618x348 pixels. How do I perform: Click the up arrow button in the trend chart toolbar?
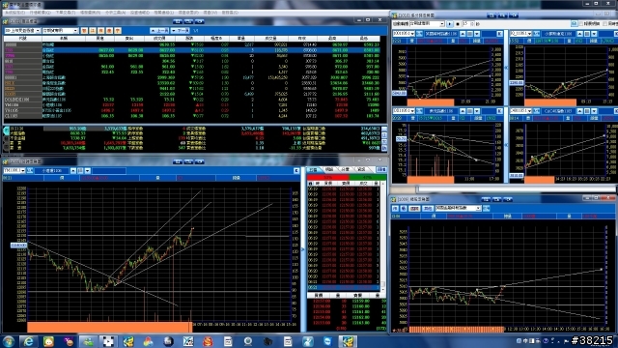tap(73, 170)
